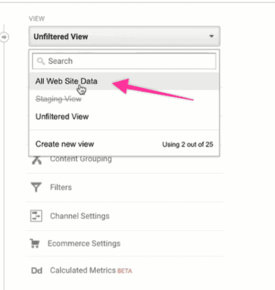275x290 pixels.
Task: Open Calculated Metrics BETA link
Action: coord(91,271)
